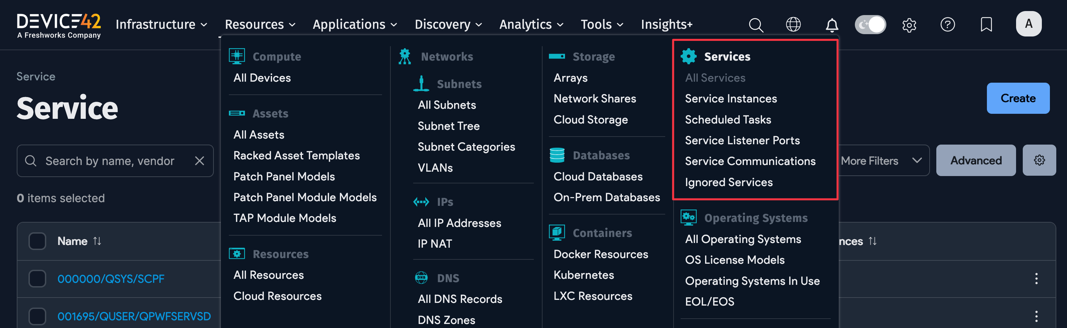This screenshot has height=328, width=1067.
Task: Select the 000000/QSYS/SCPF row checkbox
Action: point(37,279)
